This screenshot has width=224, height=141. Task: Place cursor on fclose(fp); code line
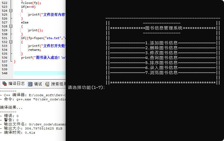coord(31,3)
